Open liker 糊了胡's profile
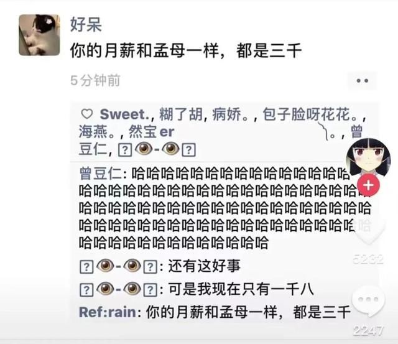 181,114
